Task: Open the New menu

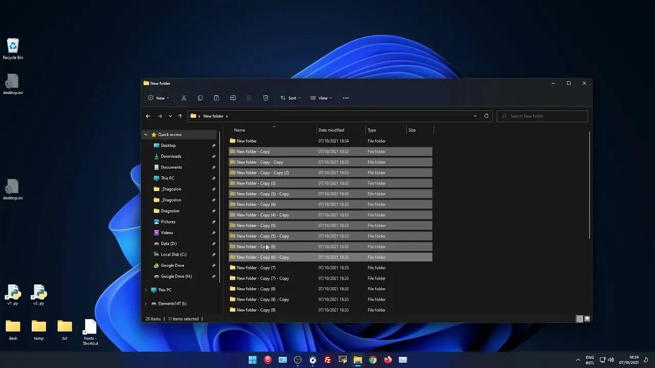Action: [159, 98]
